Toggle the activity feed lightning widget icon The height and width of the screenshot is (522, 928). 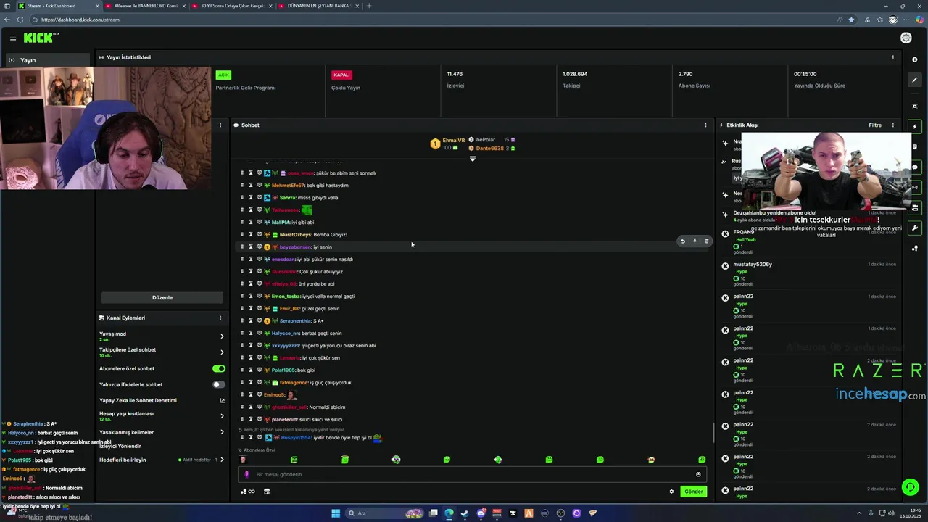click(915, 127)
